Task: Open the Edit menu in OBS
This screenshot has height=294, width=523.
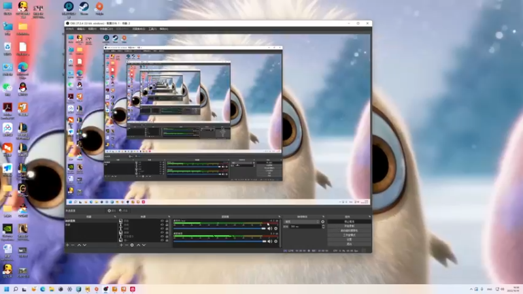Action: pyautogui.click(x=80, y=29)
